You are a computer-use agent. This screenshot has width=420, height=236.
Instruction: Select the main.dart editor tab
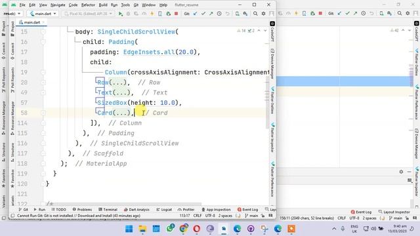(31, 22)
